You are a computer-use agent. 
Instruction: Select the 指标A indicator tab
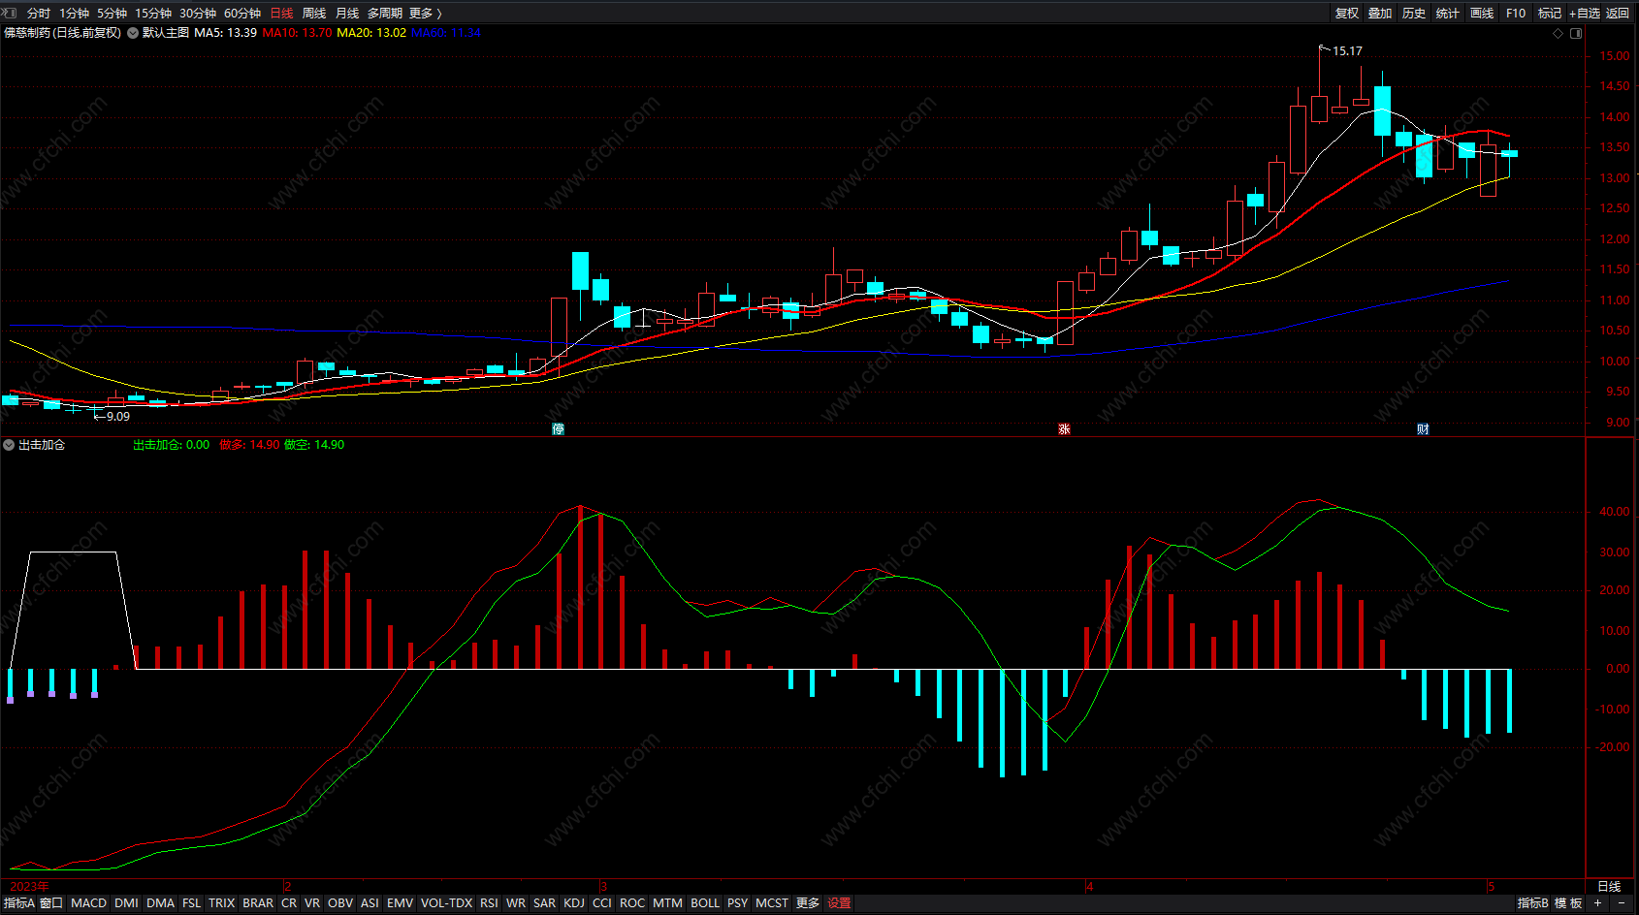(19, 903)
